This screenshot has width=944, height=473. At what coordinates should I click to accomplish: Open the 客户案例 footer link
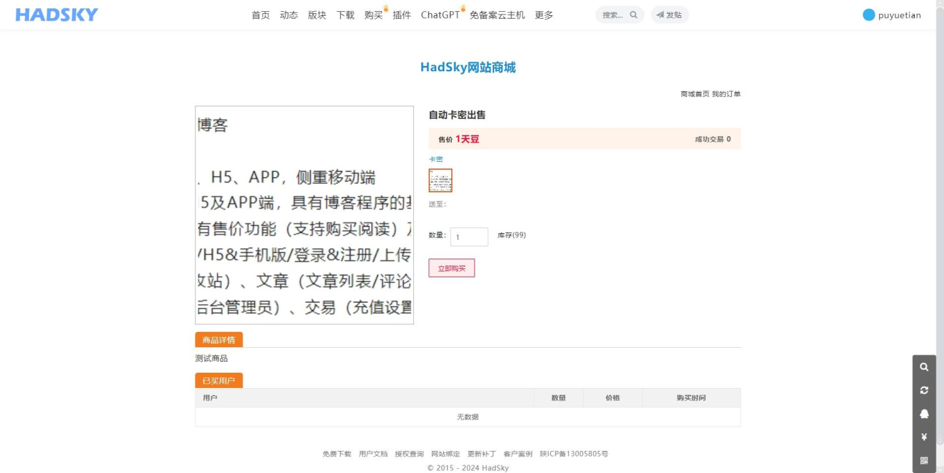[518, 454]
